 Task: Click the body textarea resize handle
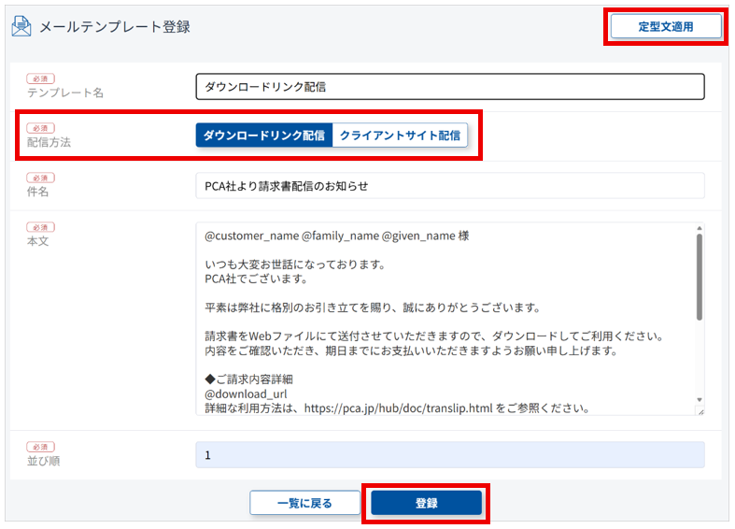[x=700, y=410]
